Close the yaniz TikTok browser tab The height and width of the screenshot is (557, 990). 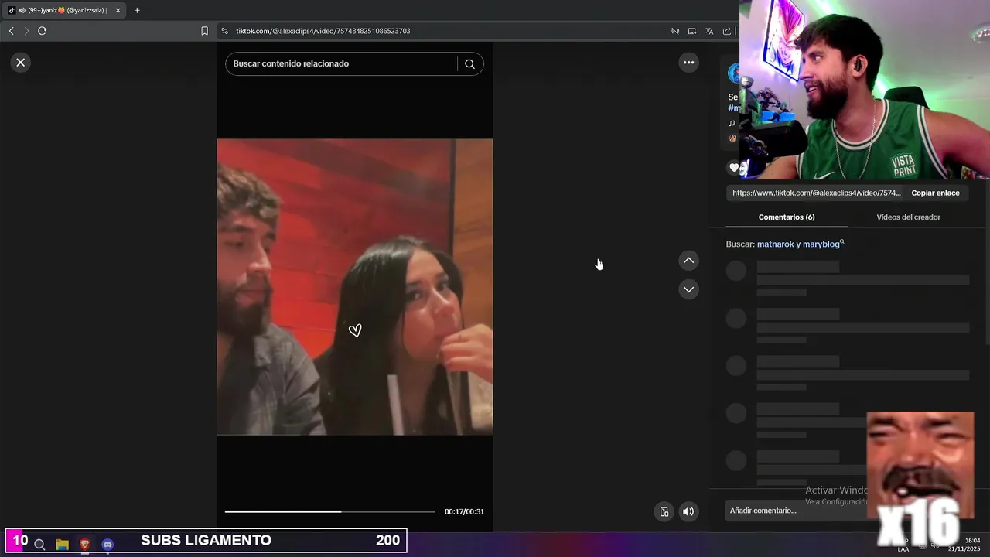118,10
